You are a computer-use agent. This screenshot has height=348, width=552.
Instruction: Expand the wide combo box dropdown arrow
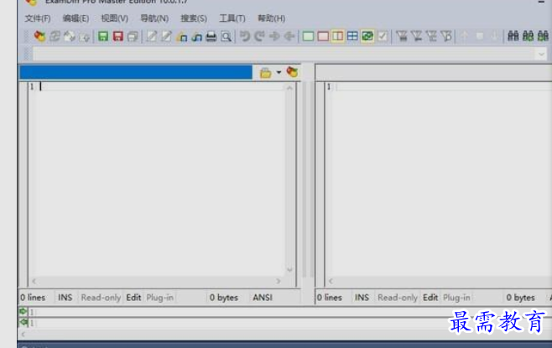(541, 55)
